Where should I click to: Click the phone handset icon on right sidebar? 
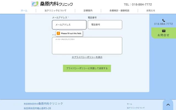point(164,20)
